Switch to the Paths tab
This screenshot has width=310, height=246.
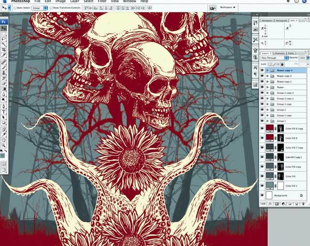[291, 53]
